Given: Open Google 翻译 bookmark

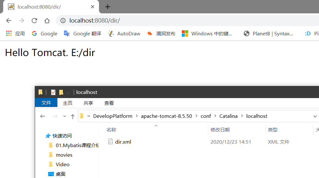Looking at the screenshot, I should (82, 33).
